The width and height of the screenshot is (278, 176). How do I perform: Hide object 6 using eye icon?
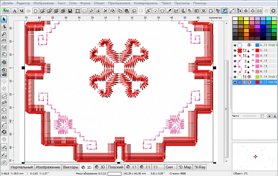[235, 72]
